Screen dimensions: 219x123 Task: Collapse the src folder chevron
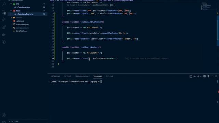(x=11, y=4)
